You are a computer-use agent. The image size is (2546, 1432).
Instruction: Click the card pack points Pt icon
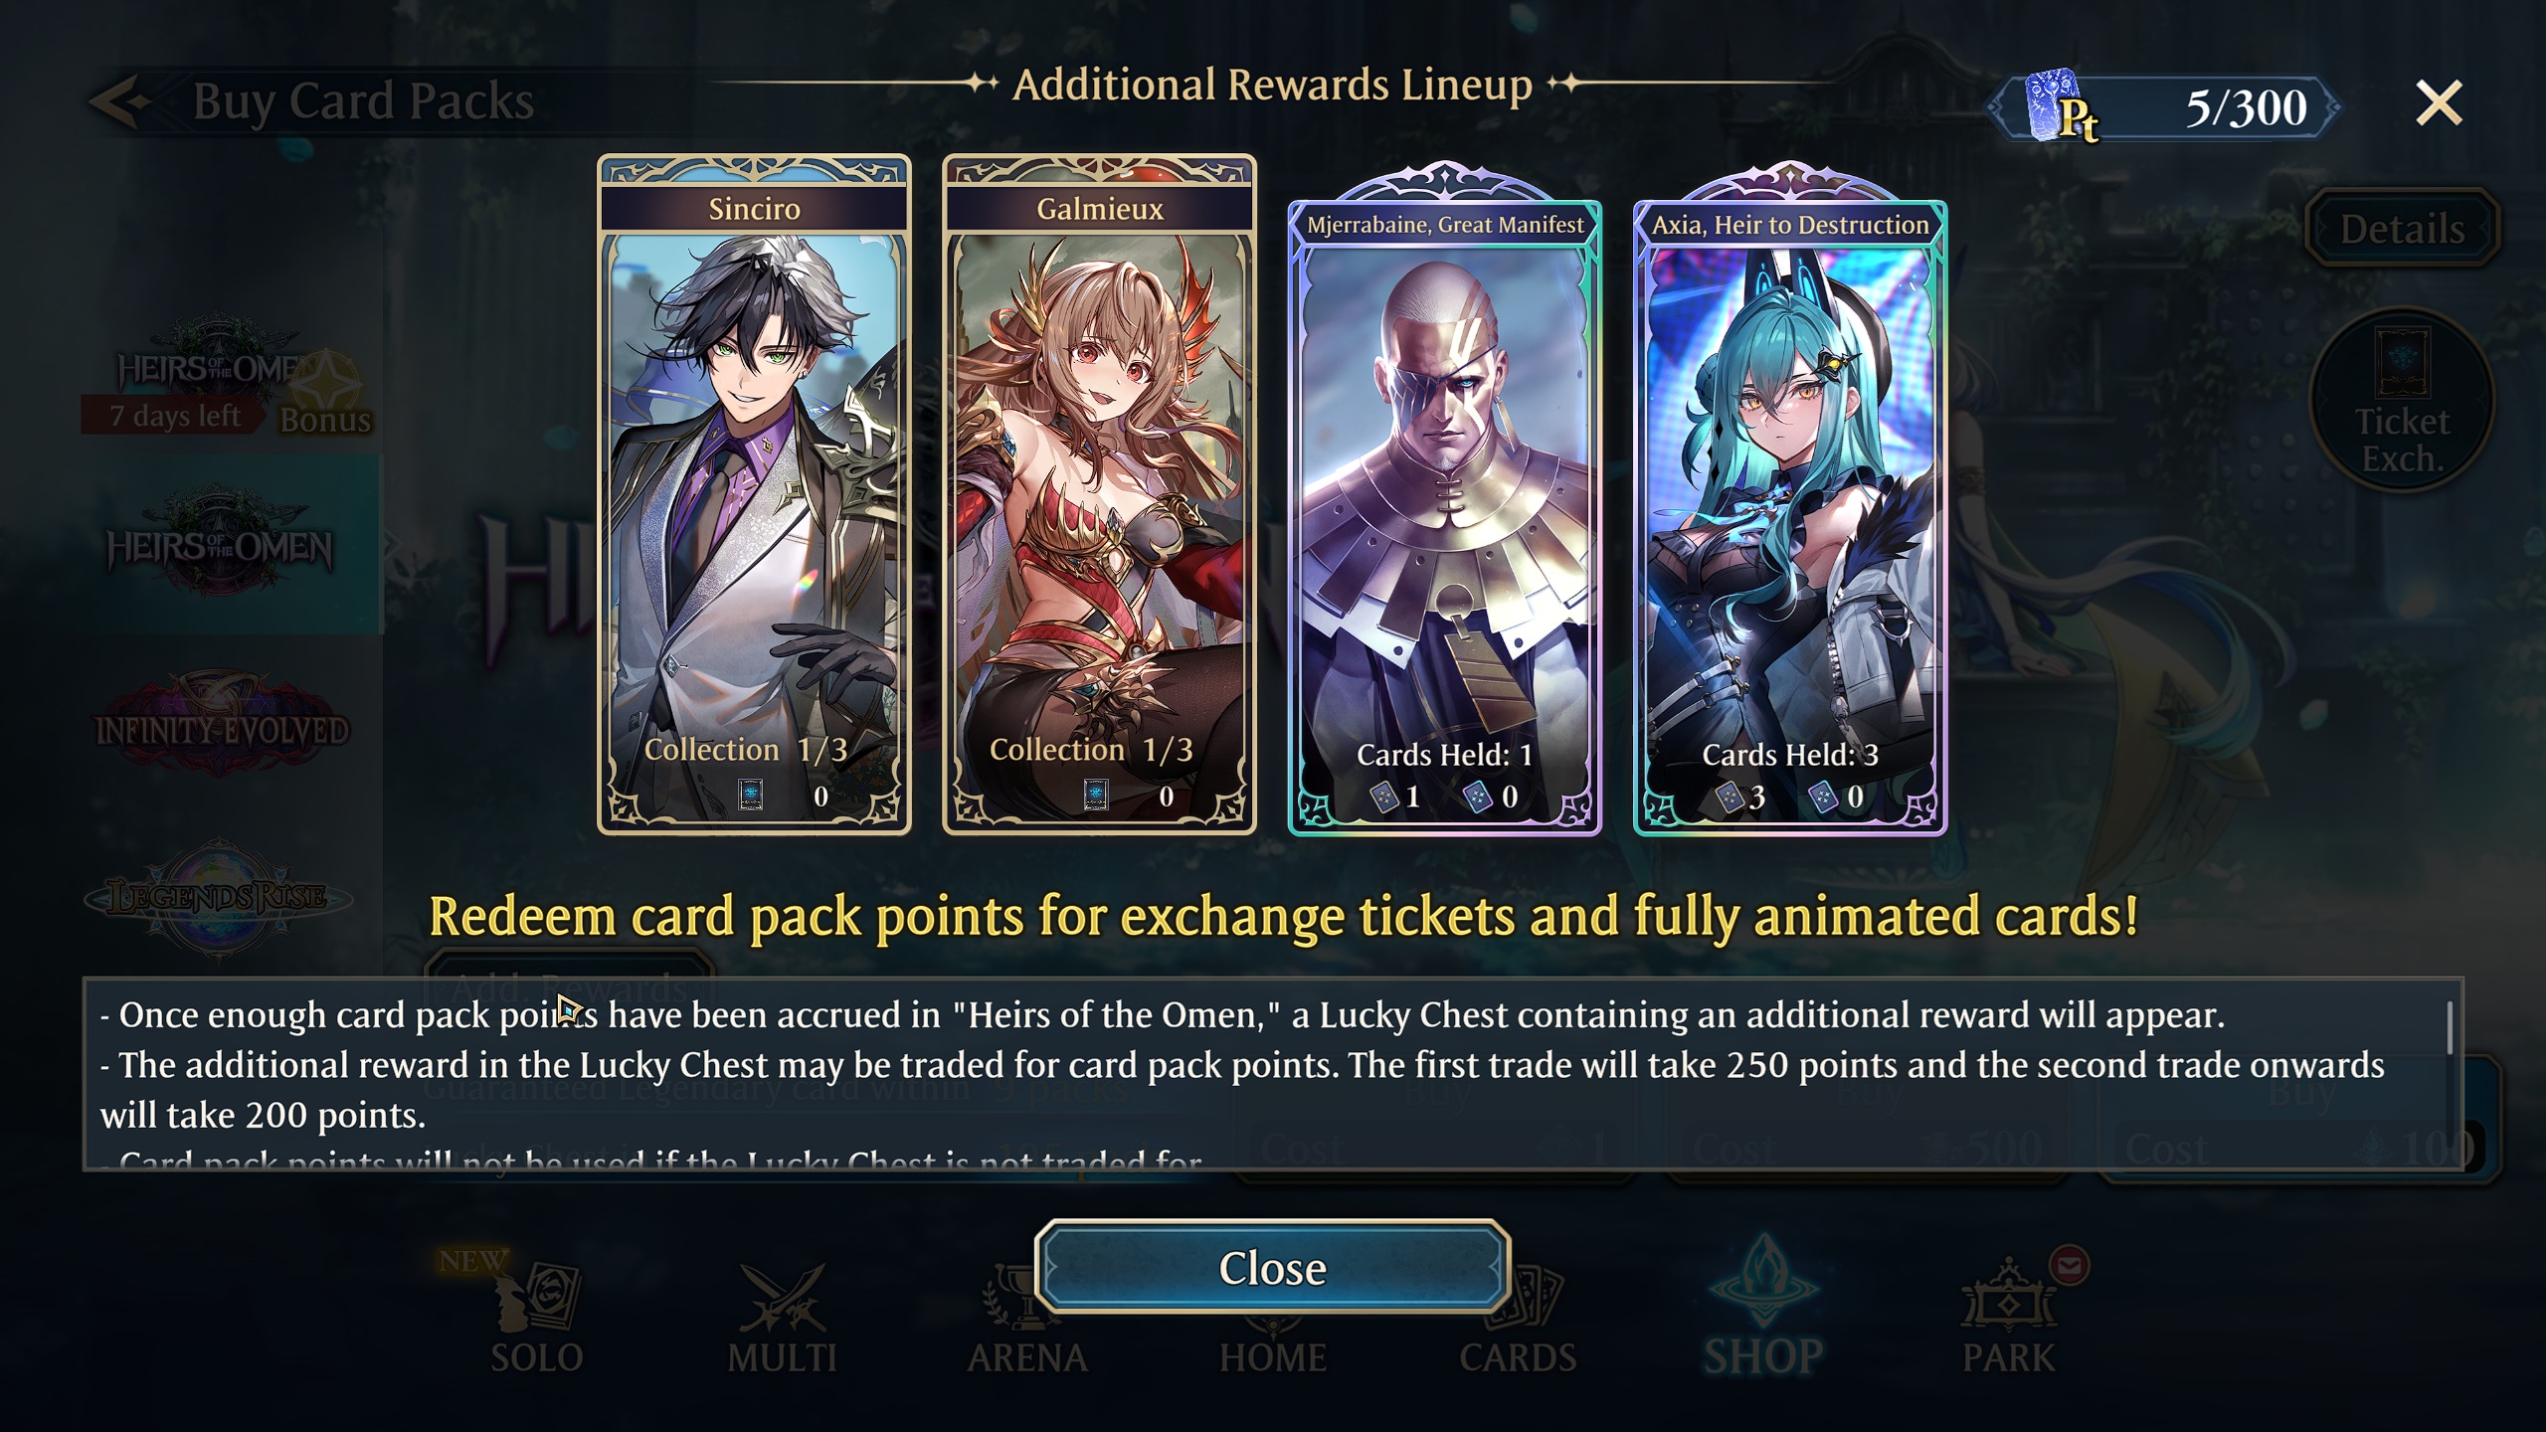2061,107
